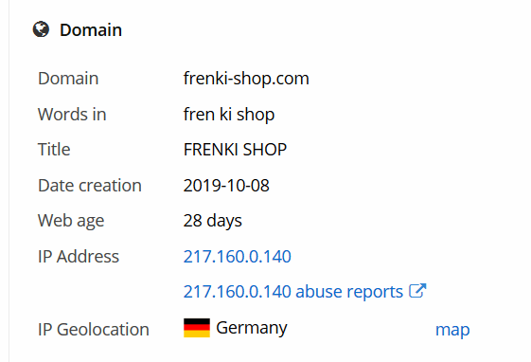
Task: Click the 'fren ki shop' words value
Action: (x=229, y=115)
